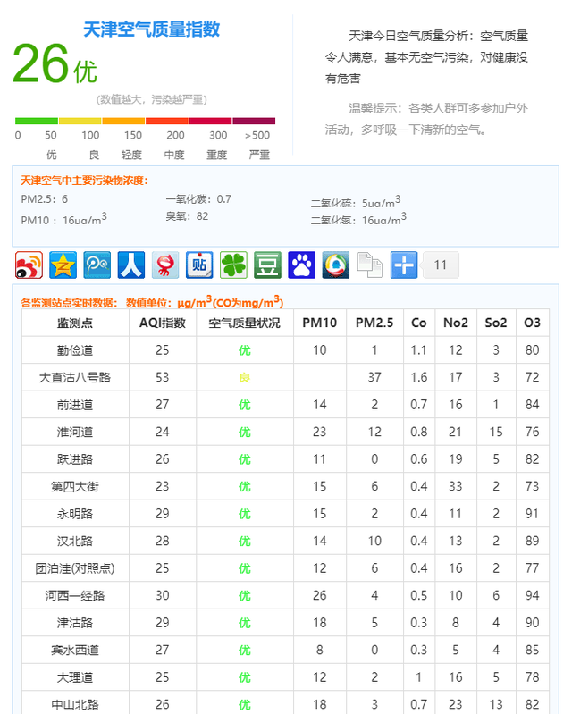Click the 天津空气质量指数 title
Image resolution: width=572 pixels, height=714 pixels.
[x=152, y=29]
